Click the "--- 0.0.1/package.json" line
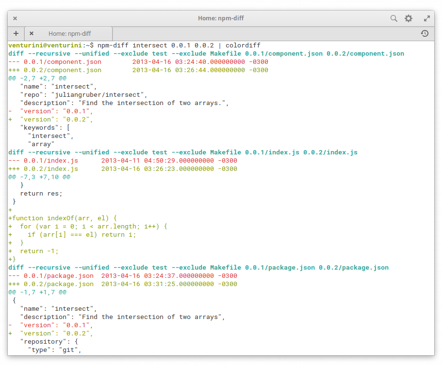 (x=123, y=276)
